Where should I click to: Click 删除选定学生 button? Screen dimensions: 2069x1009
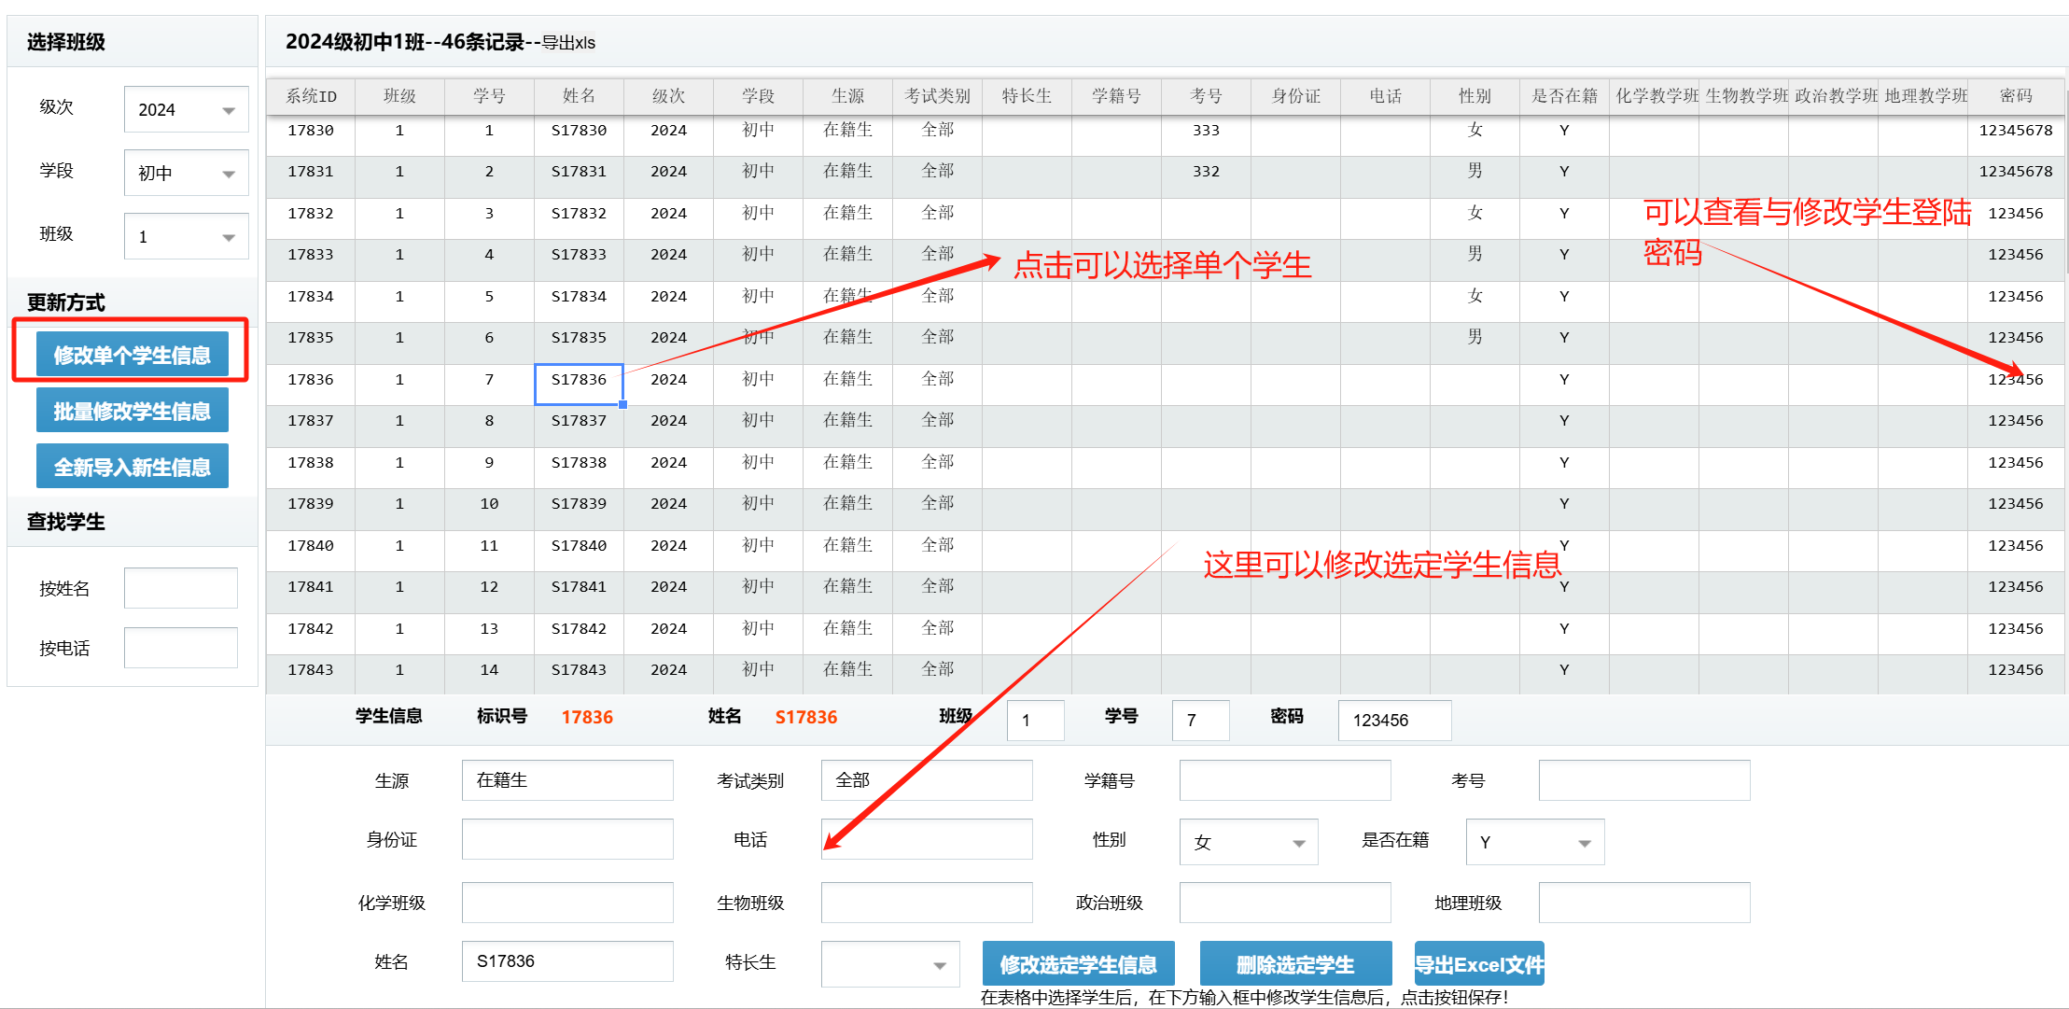1295,964
